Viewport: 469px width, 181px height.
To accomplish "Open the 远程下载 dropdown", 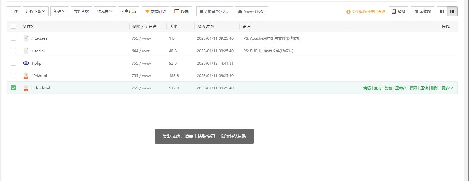I will click(x=36, y=11).
